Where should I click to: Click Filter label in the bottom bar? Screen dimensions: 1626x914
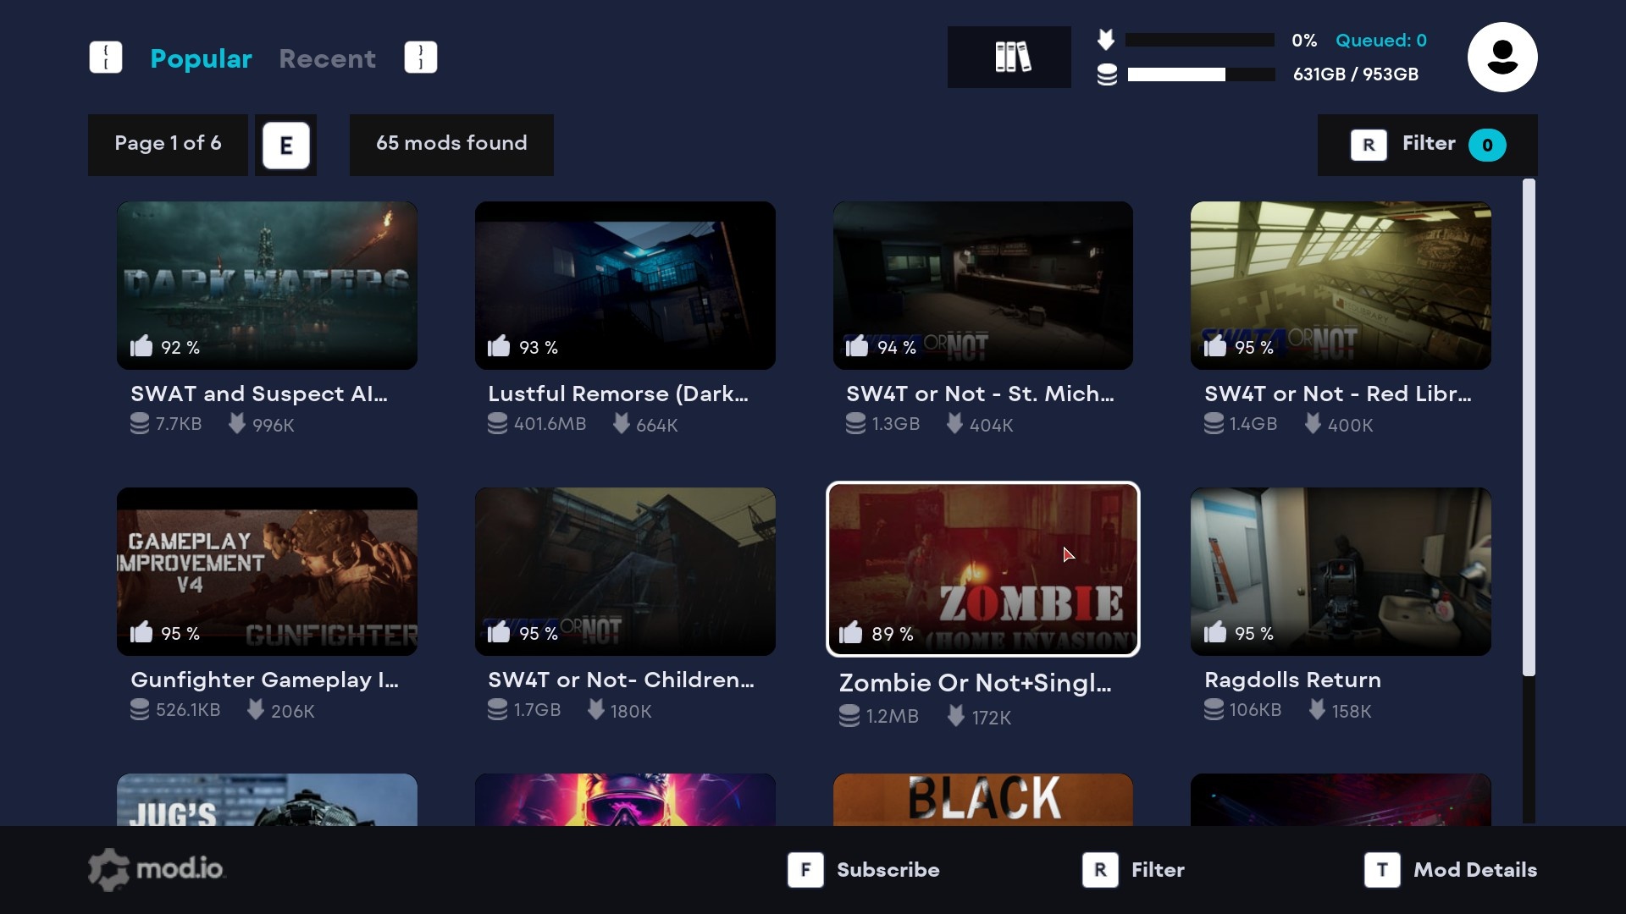[x=1158, y=870]
